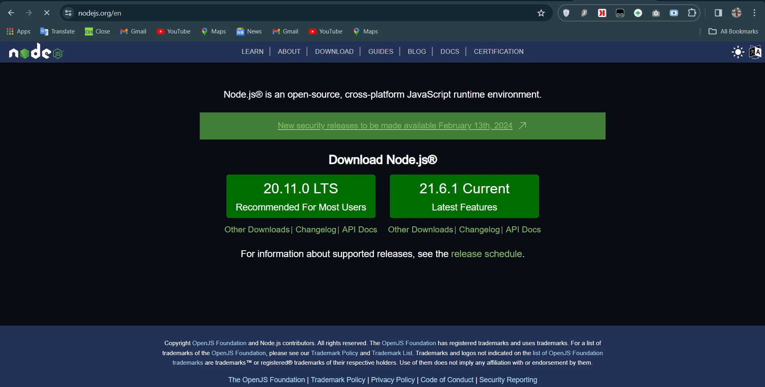This screenshot has height=387, width=765.
Task: Go to the DOWNLOAD nav item
Action: click(334, 51)
